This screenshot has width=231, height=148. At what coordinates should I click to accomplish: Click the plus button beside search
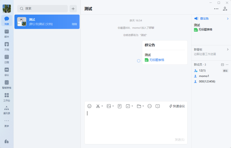tap(73, 9)
